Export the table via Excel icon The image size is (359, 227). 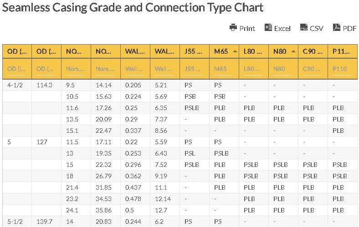click(x=268, y=28)
